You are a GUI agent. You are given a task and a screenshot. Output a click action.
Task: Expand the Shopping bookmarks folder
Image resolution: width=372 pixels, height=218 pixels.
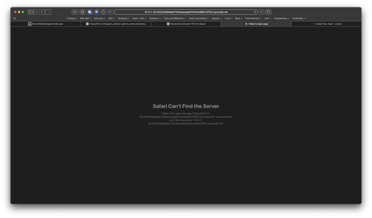pyautogui.click(x=124, y=18)
